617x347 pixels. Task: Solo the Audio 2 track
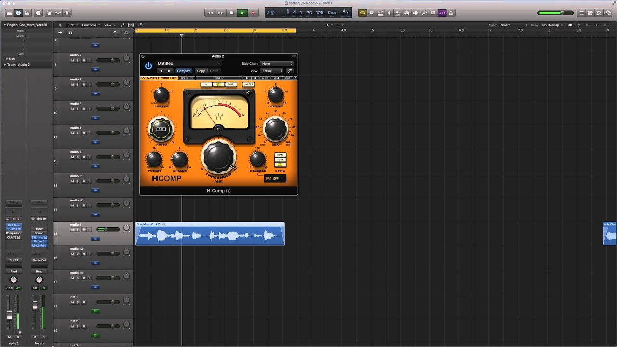78,229
